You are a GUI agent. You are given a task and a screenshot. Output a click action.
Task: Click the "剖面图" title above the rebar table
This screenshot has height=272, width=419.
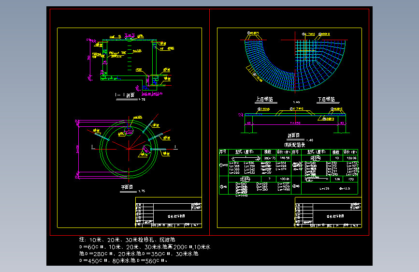click(x=293, y=136)
